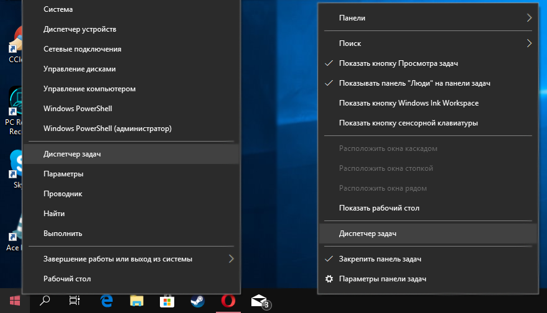Screen dimensions: 547x313
Task: Open Task View icon on taskbar
Action: [74, 301]
